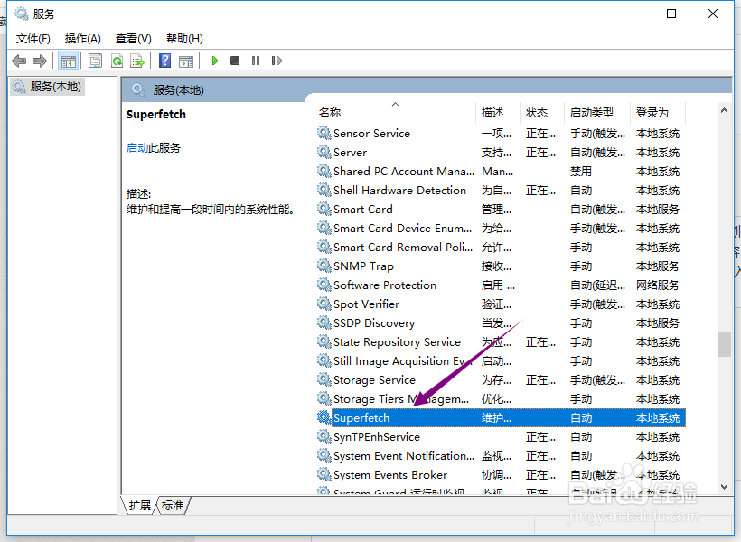Image resolution: width=741 pixels, height=542 pixels.
Task: Select Smart Card Removal Policy service
Action: (501, 247)
